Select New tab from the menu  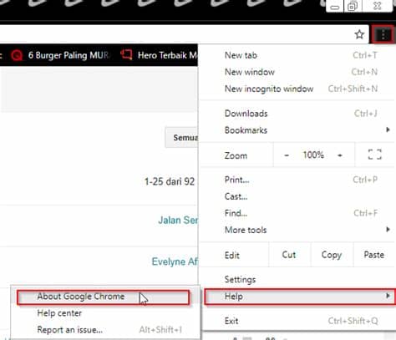click(x=297, y=55)
